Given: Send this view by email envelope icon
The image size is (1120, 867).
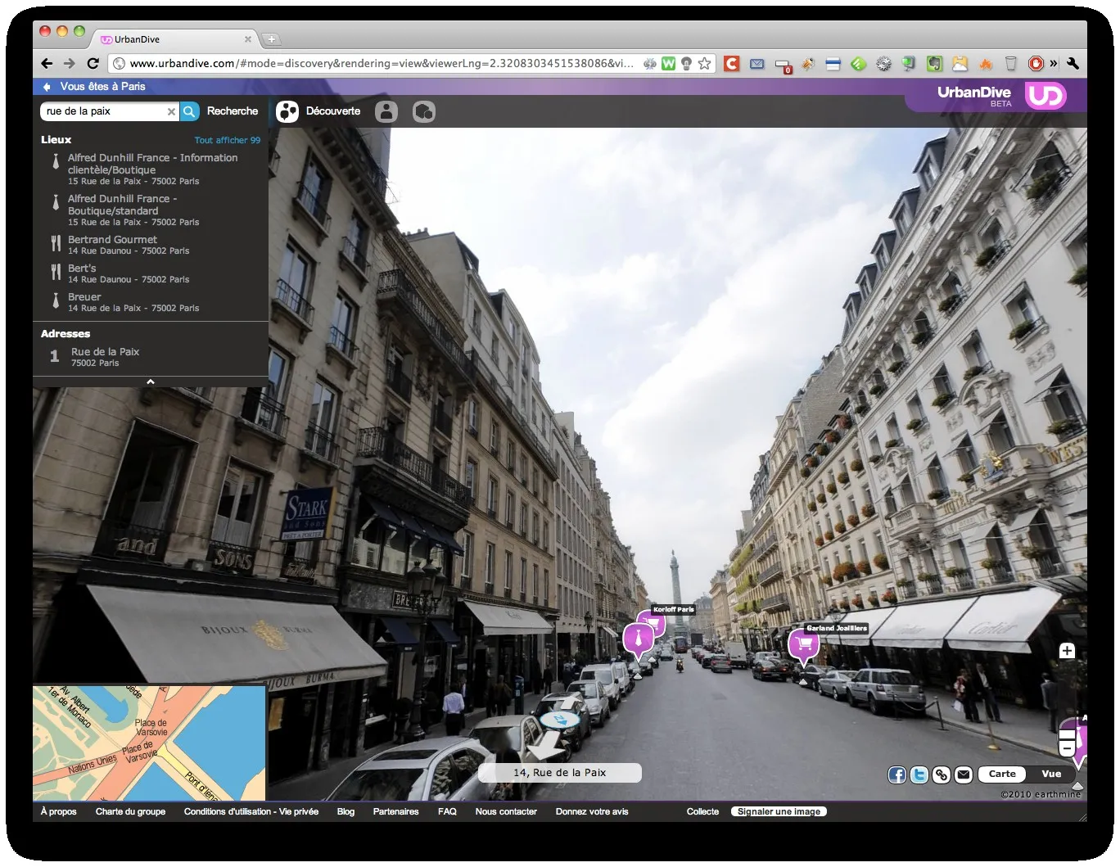Looking at the screenshot, I should point(964,774).
